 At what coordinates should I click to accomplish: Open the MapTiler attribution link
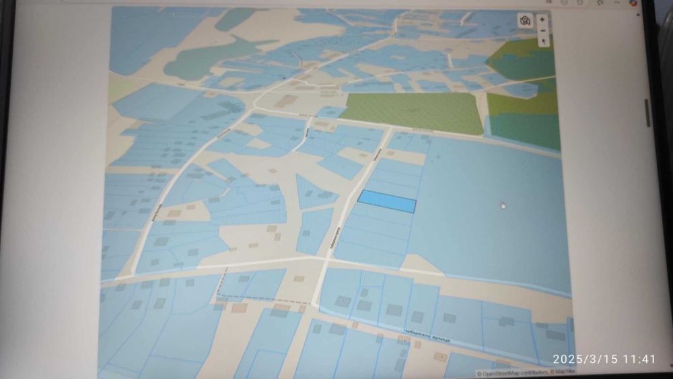click(563, 372)
